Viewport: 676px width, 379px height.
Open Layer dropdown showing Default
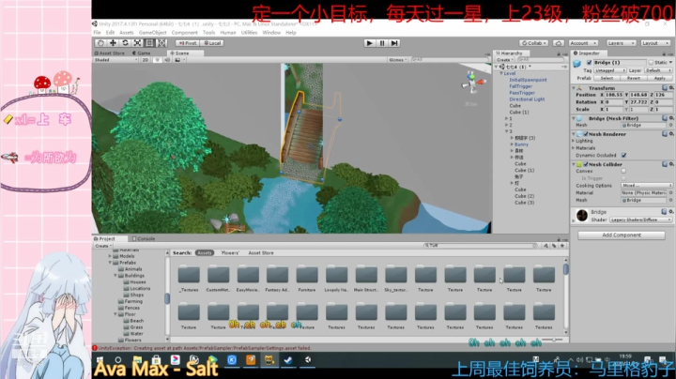657,70
